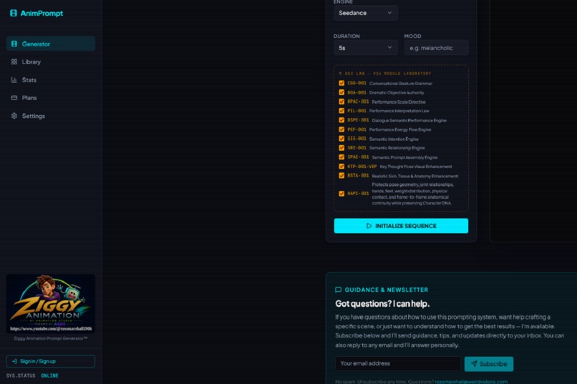Click the Generator film icon in sidebar
Screen dimensions: 577x384
point(14,44)
